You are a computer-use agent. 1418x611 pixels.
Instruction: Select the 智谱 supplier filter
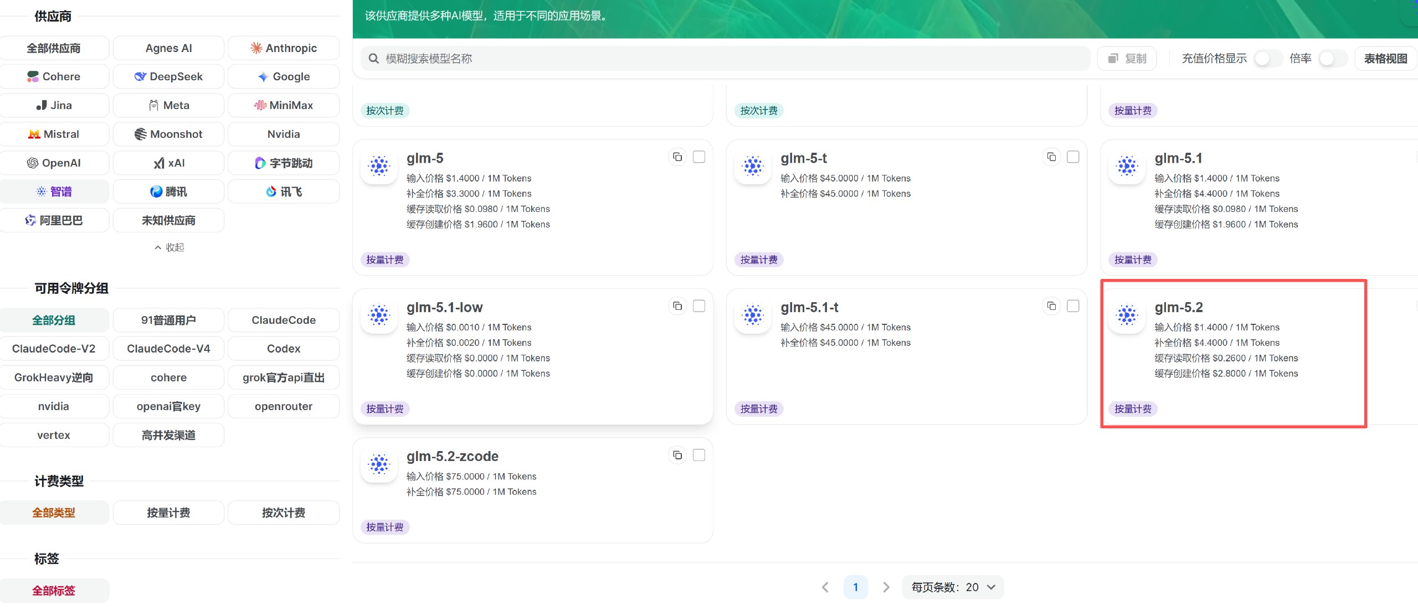[54, 191]
